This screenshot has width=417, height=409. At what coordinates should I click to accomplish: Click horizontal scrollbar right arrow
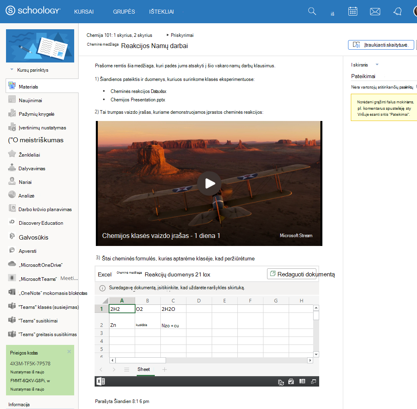(x=310, y=361)
